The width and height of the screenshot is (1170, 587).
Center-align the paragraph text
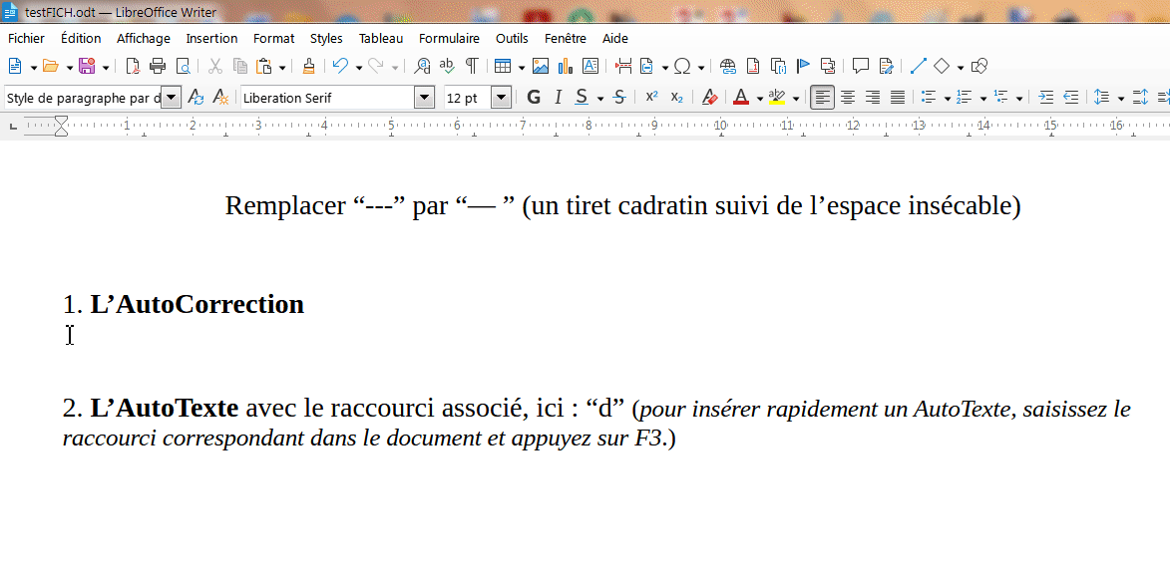[x=848, y=98]
